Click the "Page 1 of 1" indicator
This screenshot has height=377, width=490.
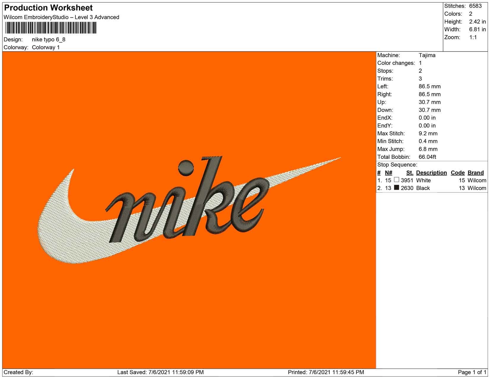(x=472, y=372)
